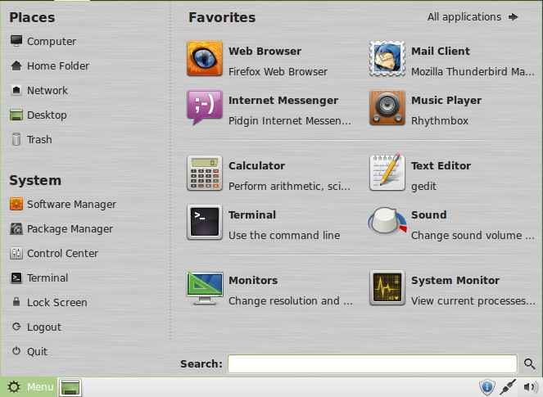Open Terminal in Favorites
The image size is (543, 397).
[204, 222]
